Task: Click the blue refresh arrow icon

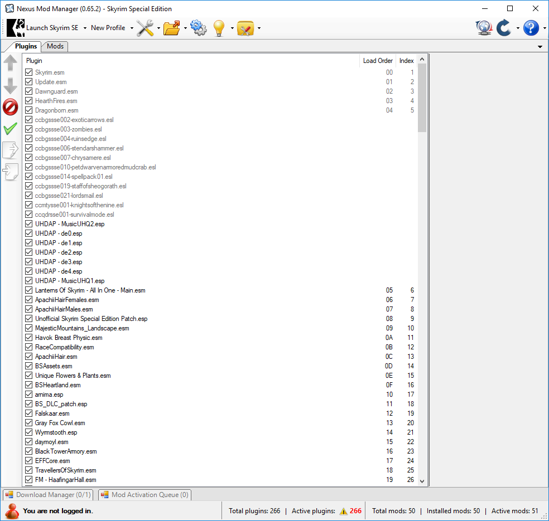Action: tap(504, 28)
